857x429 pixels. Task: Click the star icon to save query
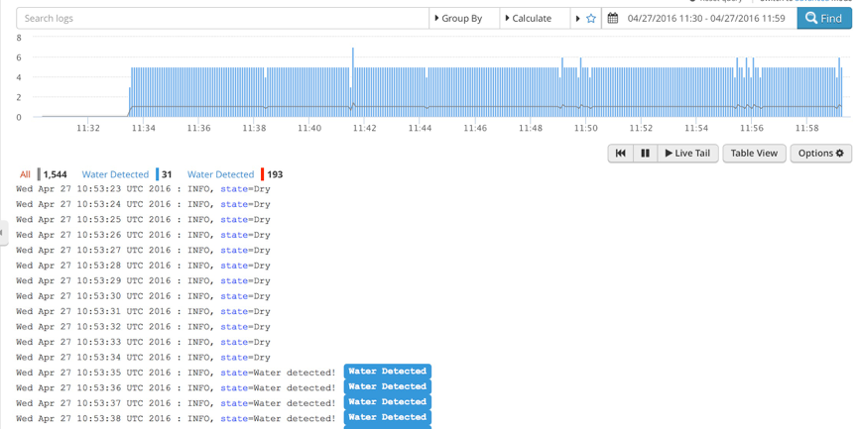(x=591, y=18)
